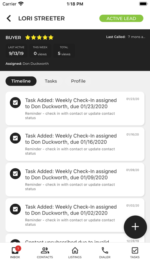This screenshot has width=150, height=268.
Task: Open the Inbox with one notification
Action: tap(15, 252)
